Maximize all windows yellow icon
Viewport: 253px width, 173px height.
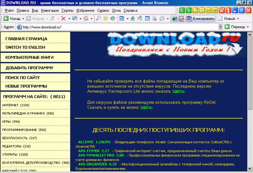pyautogui.click(x=215, y=11)
